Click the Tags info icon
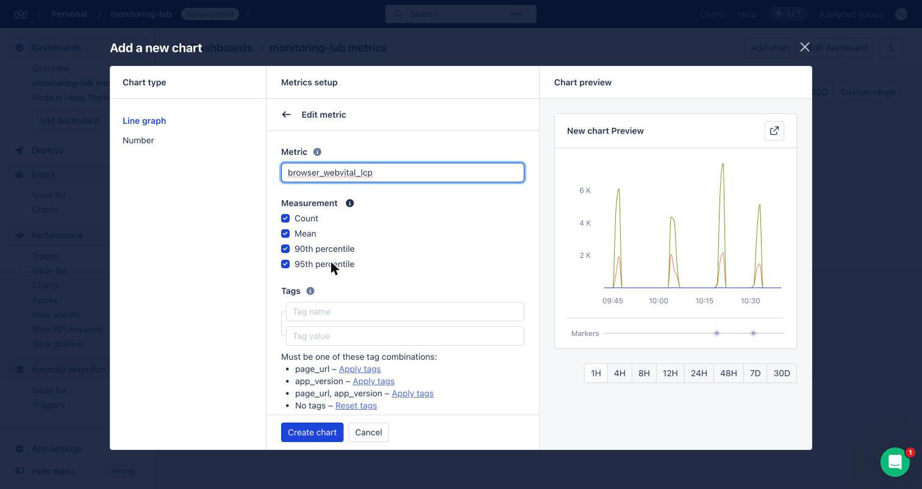The width and height of the screenshot is (922, 489). tap(310, 291)
